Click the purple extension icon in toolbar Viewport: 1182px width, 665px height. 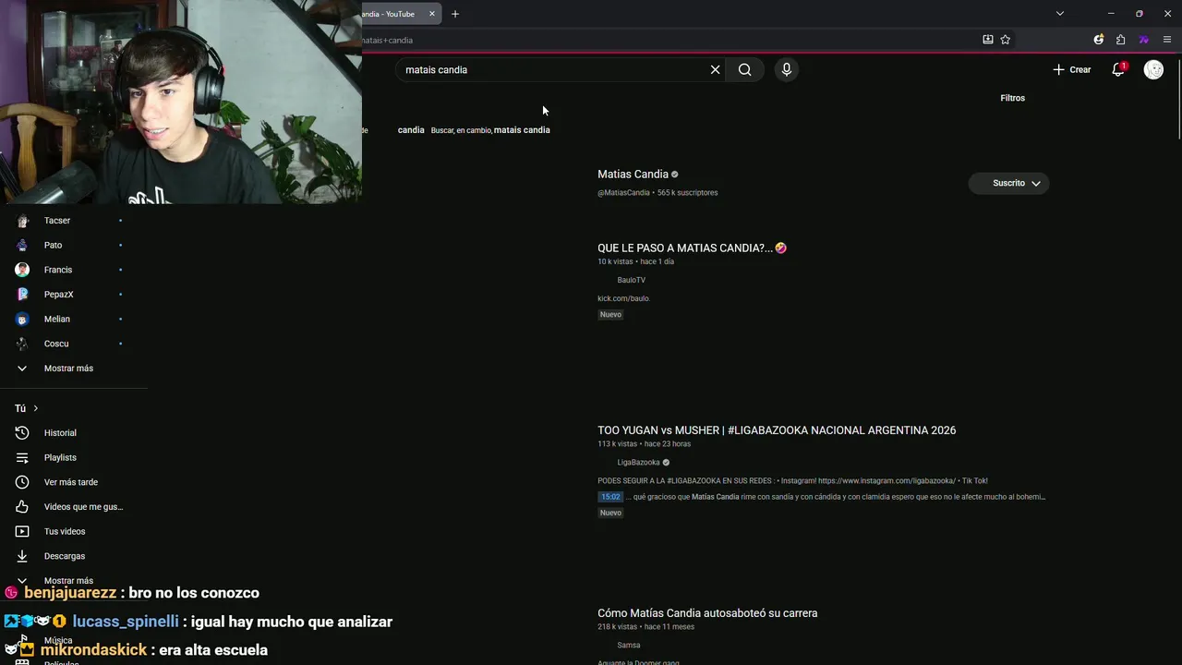1144,40
